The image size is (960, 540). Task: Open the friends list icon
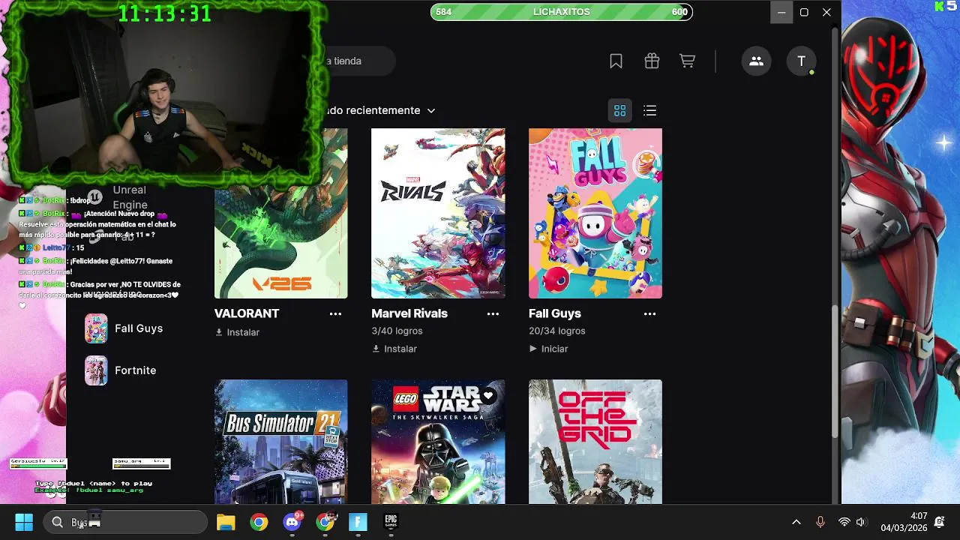coord(756,61)
